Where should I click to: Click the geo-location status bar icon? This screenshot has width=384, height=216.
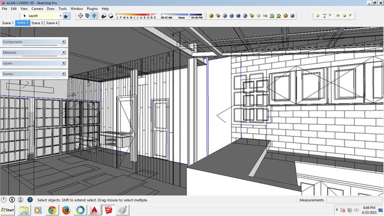click(x=4, y=200)
